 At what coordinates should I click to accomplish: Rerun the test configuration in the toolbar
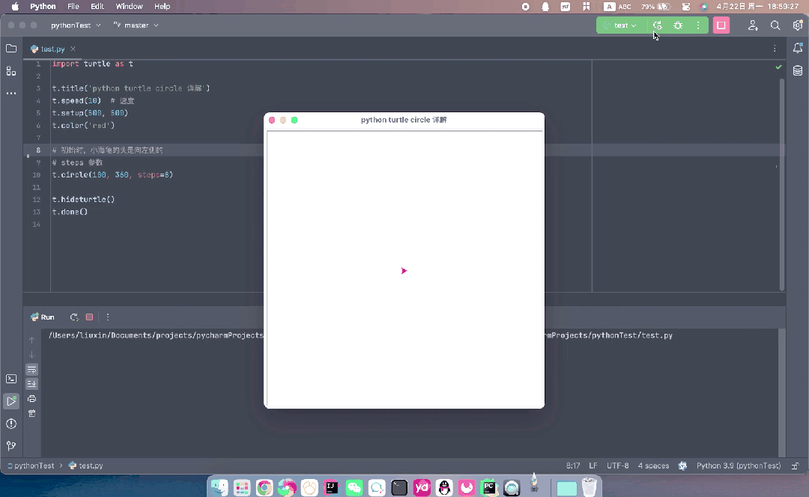tap(658, 25)
